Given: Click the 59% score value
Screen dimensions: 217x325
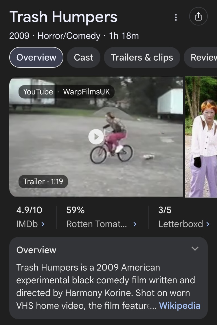Looking at the screenshot, I should coord(75,210).
